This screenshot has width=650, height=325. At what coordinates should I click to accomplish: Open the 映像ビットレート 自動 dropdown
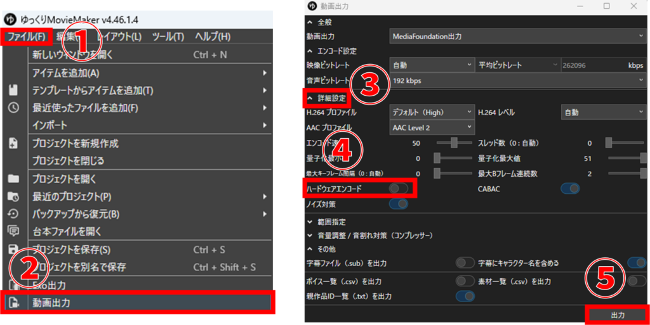[x=432, y=65]
